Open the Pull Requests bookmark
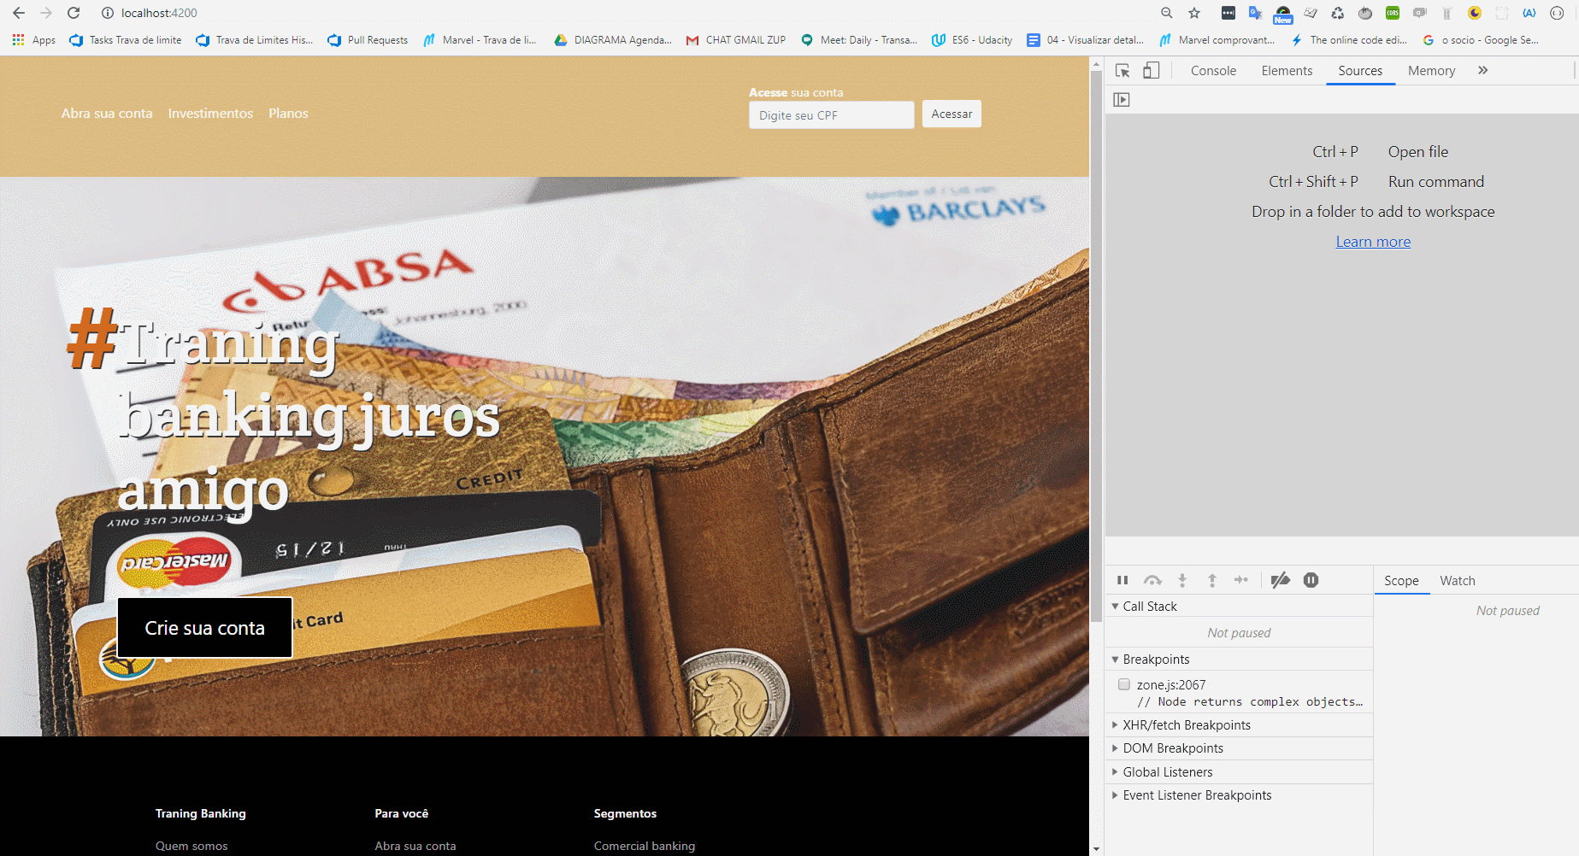 [368, 40]
